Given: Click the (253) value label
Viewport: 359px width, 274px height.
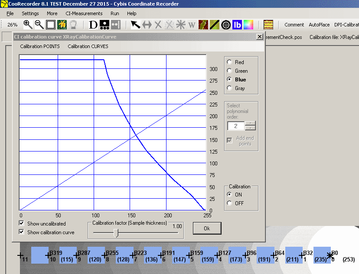Looking at the screenshot, I should (349, 259).
